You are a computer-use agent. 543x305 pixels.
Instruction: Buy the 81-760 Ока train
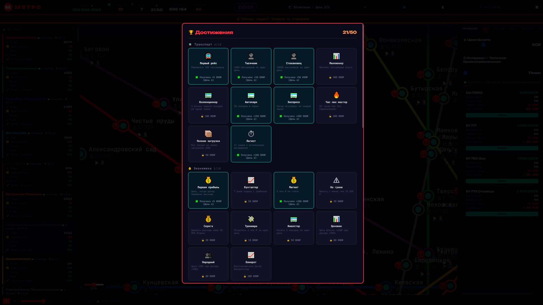coord(502,181)
